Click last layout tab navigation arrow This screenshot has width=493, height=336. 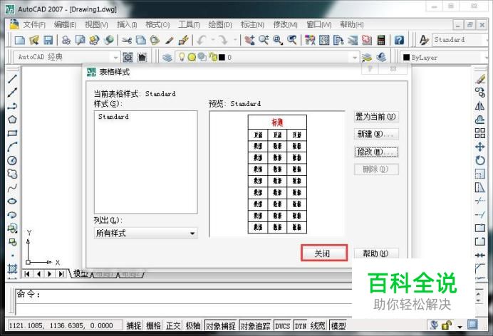click(x=61, y=273)
